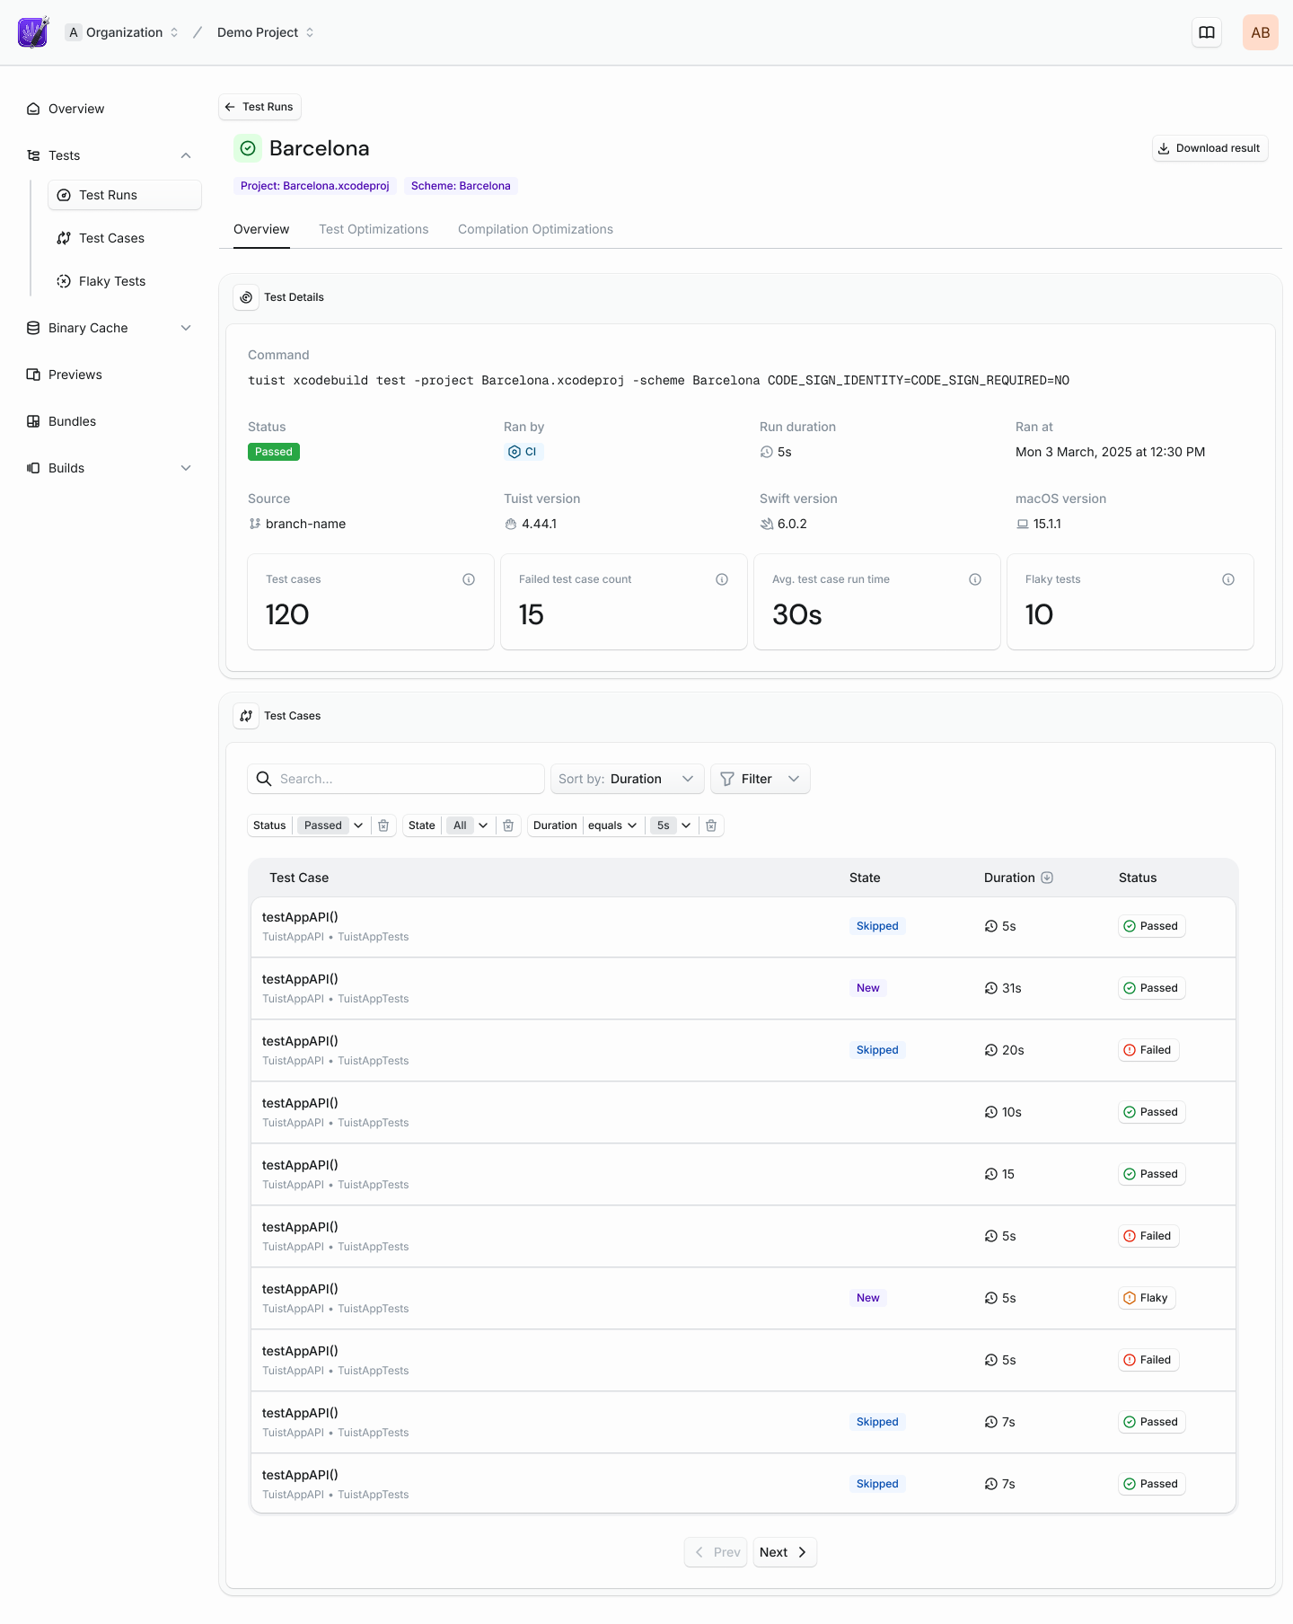Open the test case row with 31s duration

pos(743,988)
